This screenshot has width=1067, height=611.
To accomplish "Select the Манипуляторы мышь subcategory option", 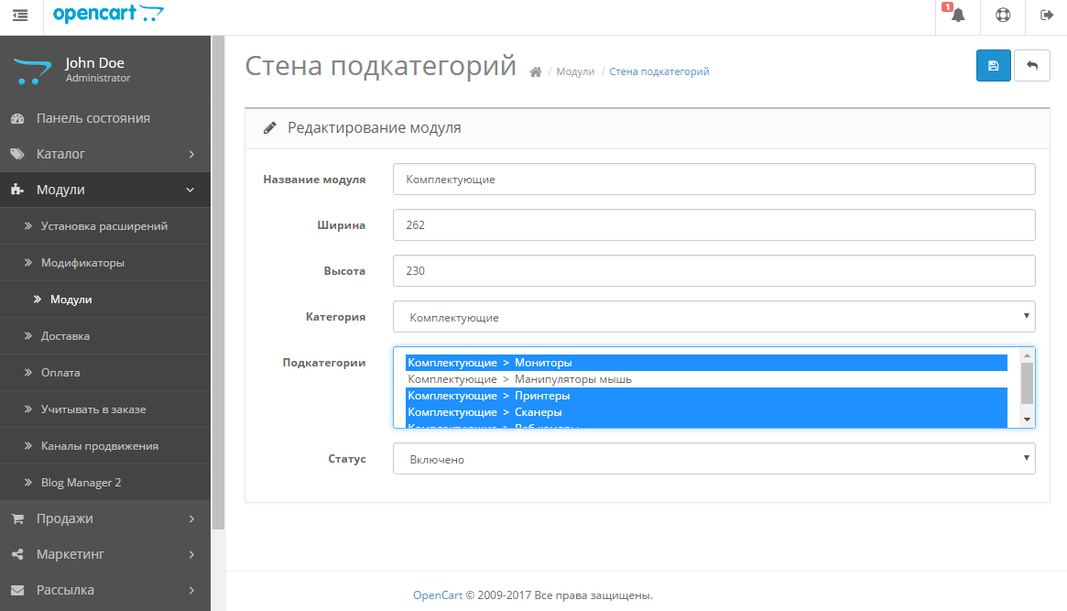I will 519,379.
